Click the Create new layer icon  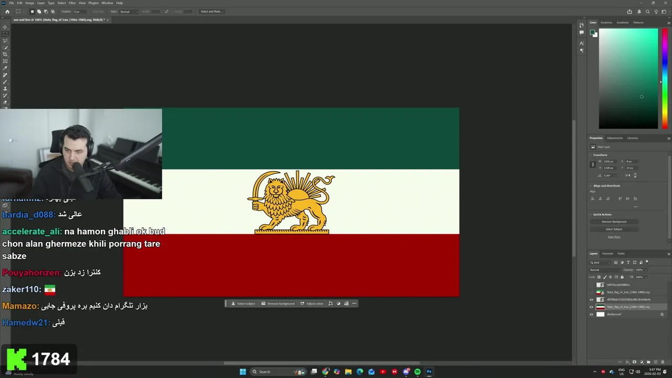655,362
